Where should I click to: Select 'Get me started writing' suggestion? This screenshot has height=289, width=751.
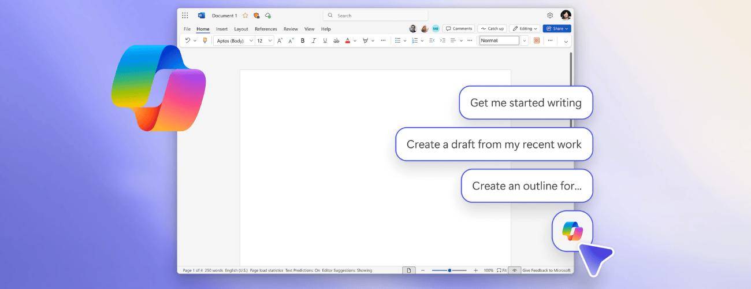pyautogui.click(x=526, y=103)
